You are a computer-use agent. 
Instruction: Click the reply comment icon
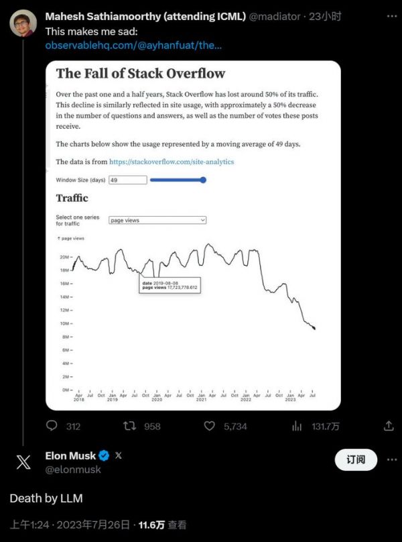pyautogui.click(x=52, y=426)
